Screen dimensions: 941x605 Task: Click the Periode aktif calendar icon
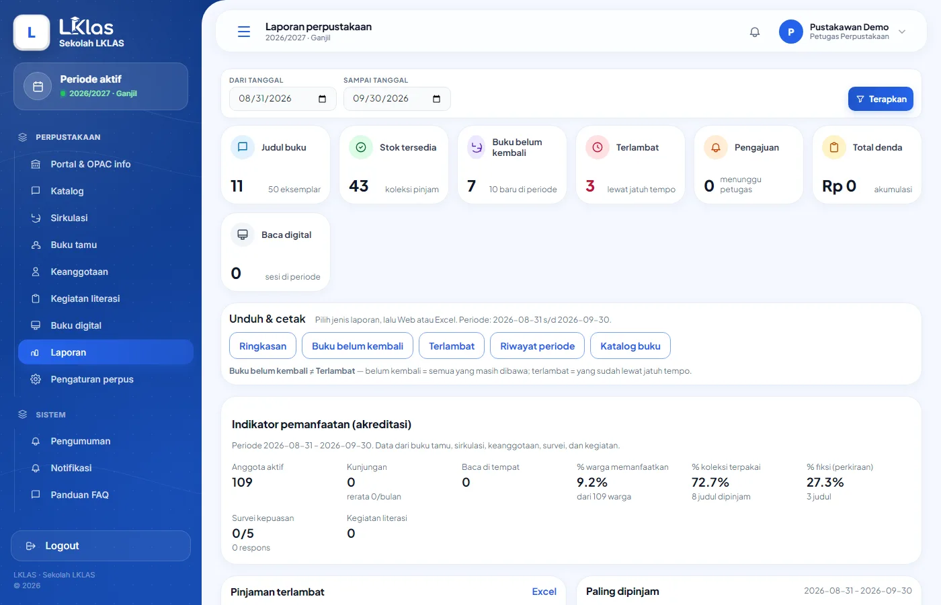38,86
